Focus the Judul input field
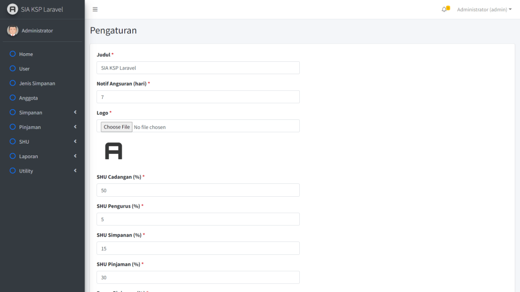 (198, 68)
